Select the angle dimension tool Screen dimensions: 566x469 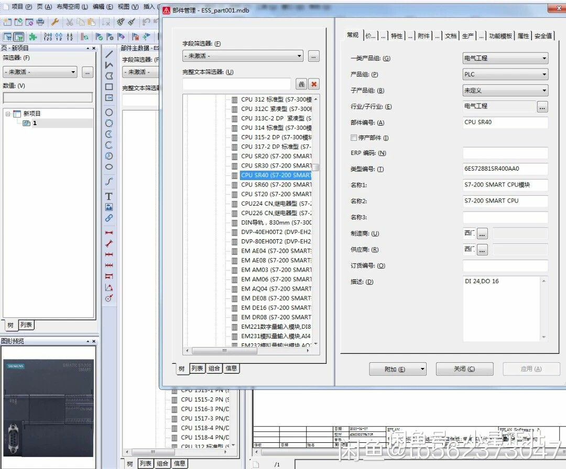[x=108, y=287]
